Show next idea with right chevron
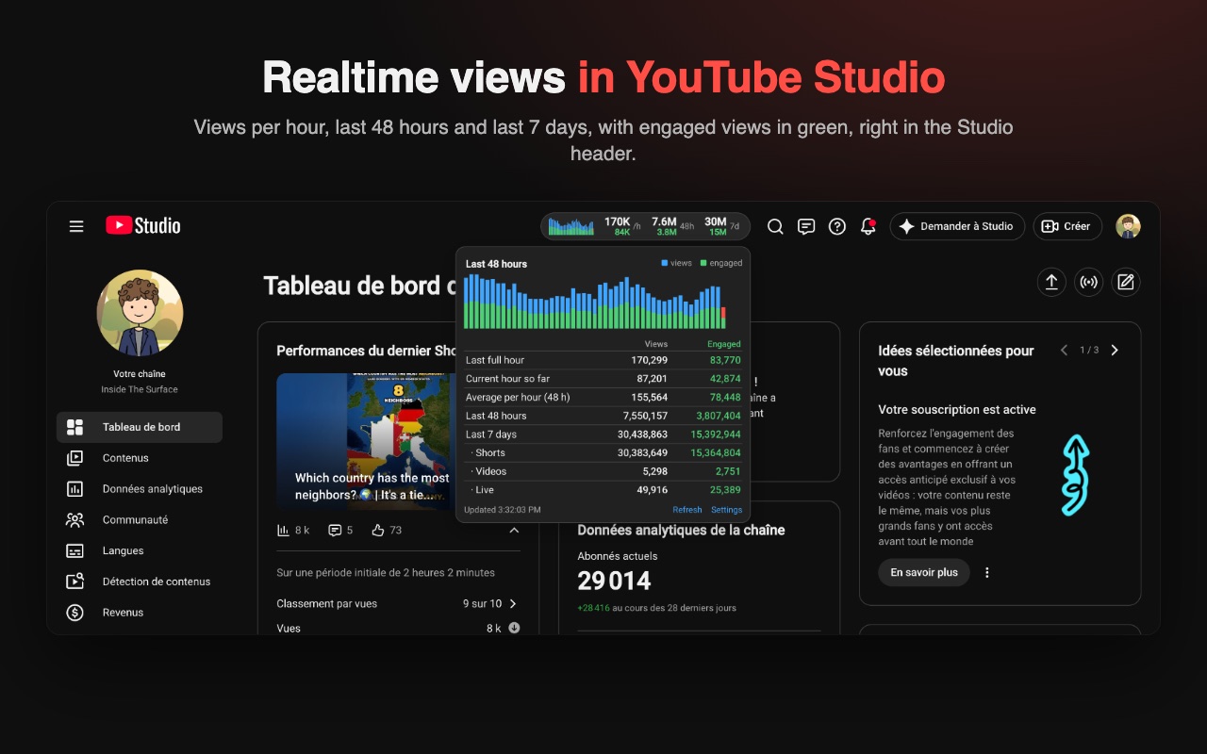This screenshot has height=754, width=1207. tap(1115, 350)
